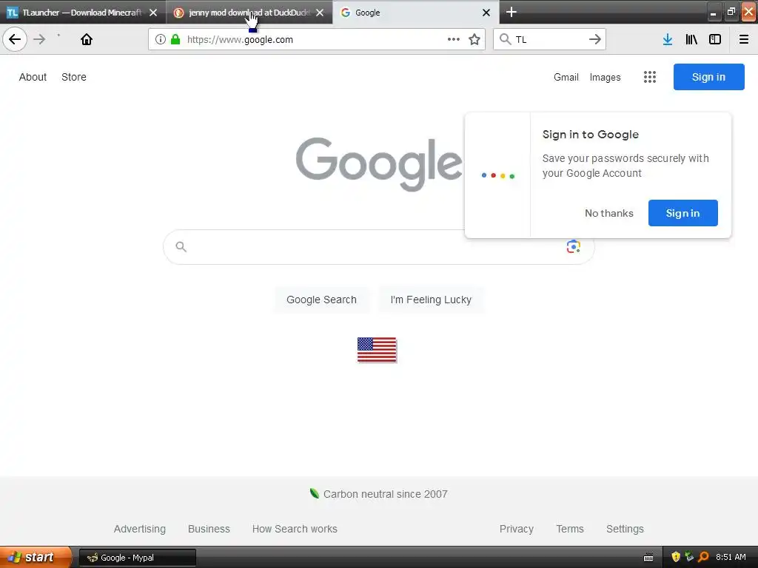
Task: Click the Google Search button
Action: 321,300
